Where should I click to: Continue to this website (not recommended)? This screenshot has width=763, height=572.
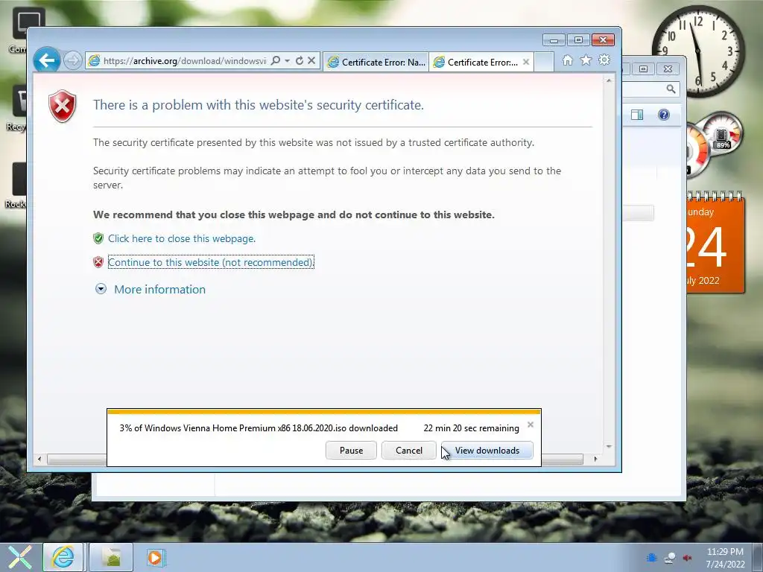click(x=211, y=262)
